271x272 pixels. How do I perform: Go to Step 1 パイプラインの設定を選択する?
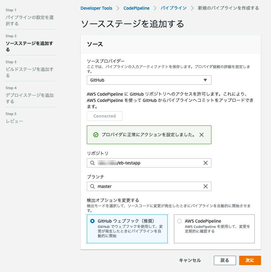(29, 20)
